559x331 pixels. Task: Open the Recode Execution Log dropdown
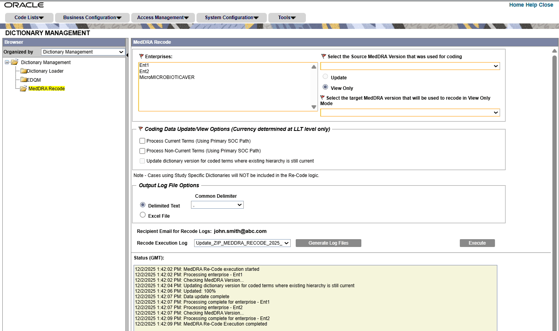[x=242, y=243]
